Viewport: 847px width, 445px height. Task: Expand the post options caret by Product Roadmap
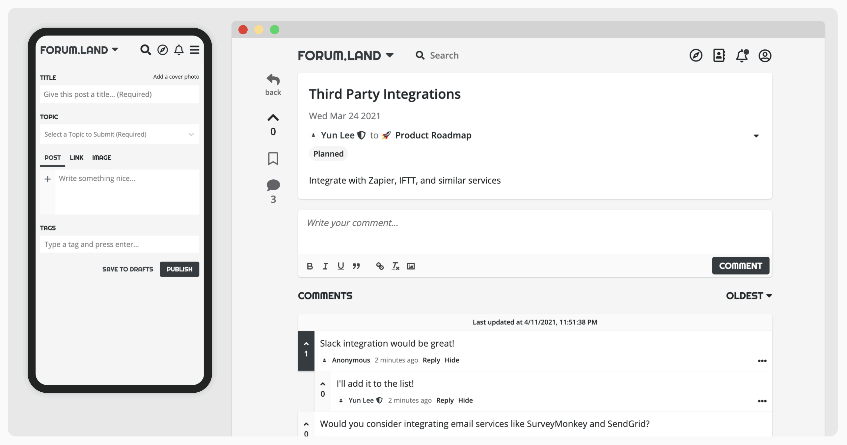click(756, 136)
